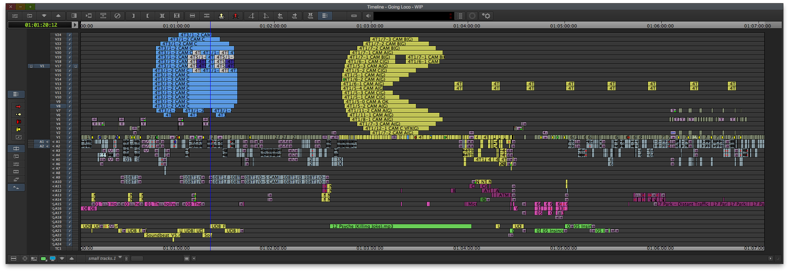Click the green video quality button
Viewport: 789px width, 272px height.
[x=43, y=258]
